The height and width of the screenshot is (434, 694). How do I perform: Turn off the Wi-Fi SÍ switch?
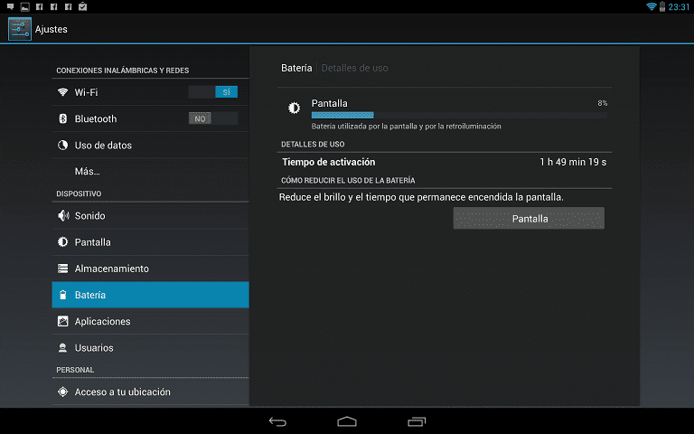pos(213,92)
